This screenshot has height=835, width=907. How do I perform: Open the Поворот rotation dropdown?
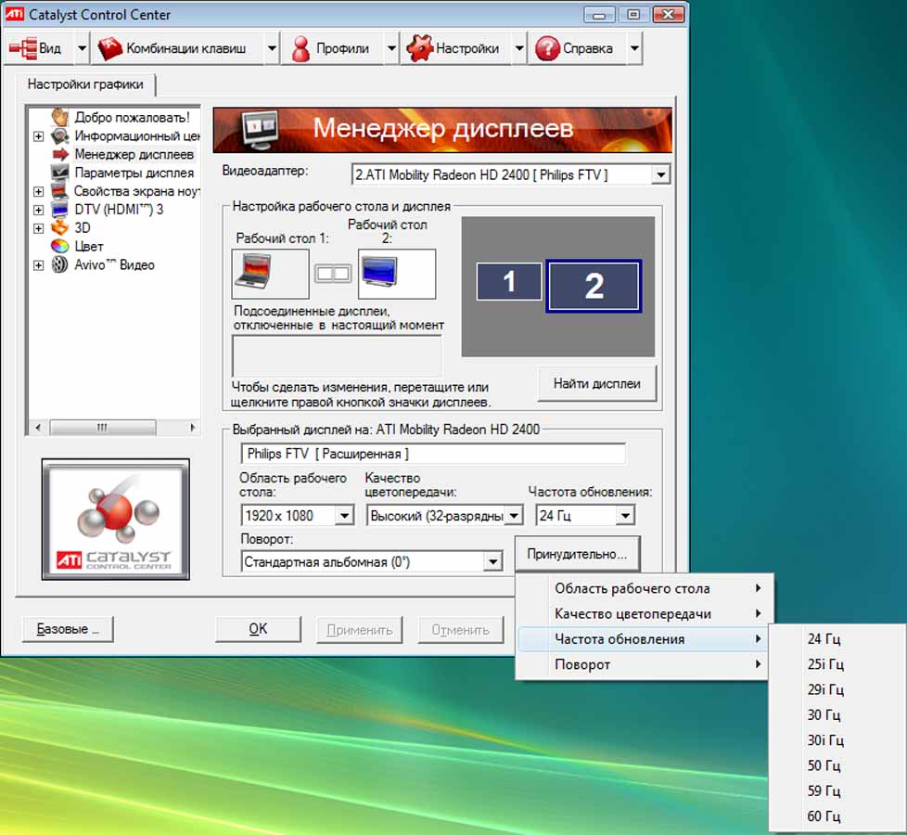[x=492, y=562]
